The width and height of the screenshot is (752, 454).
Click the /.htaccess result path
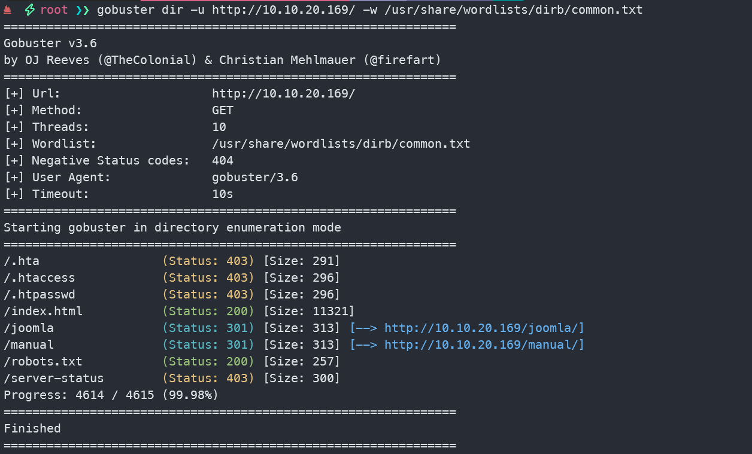[x=40, y=278]
